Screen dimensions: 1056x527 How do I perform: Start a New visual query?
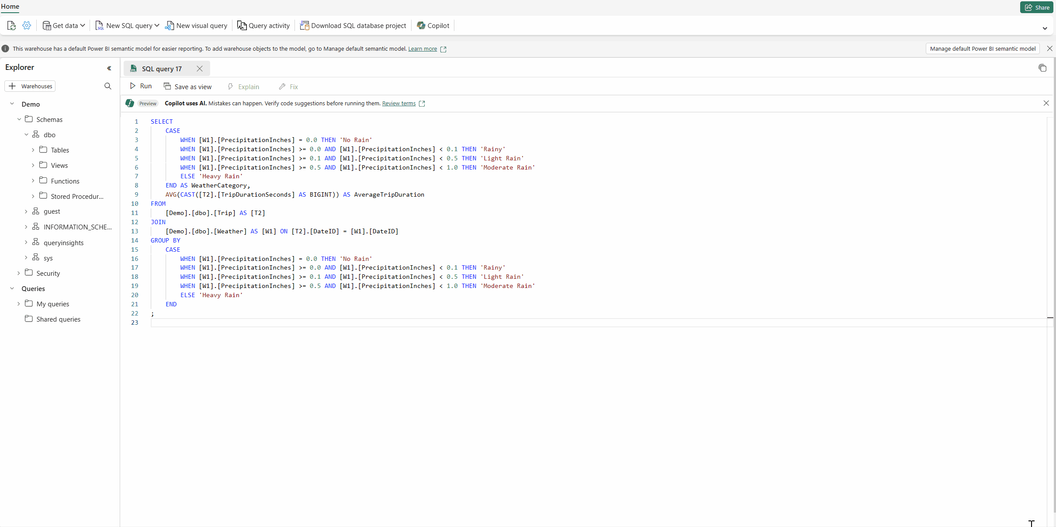point(196,25)
